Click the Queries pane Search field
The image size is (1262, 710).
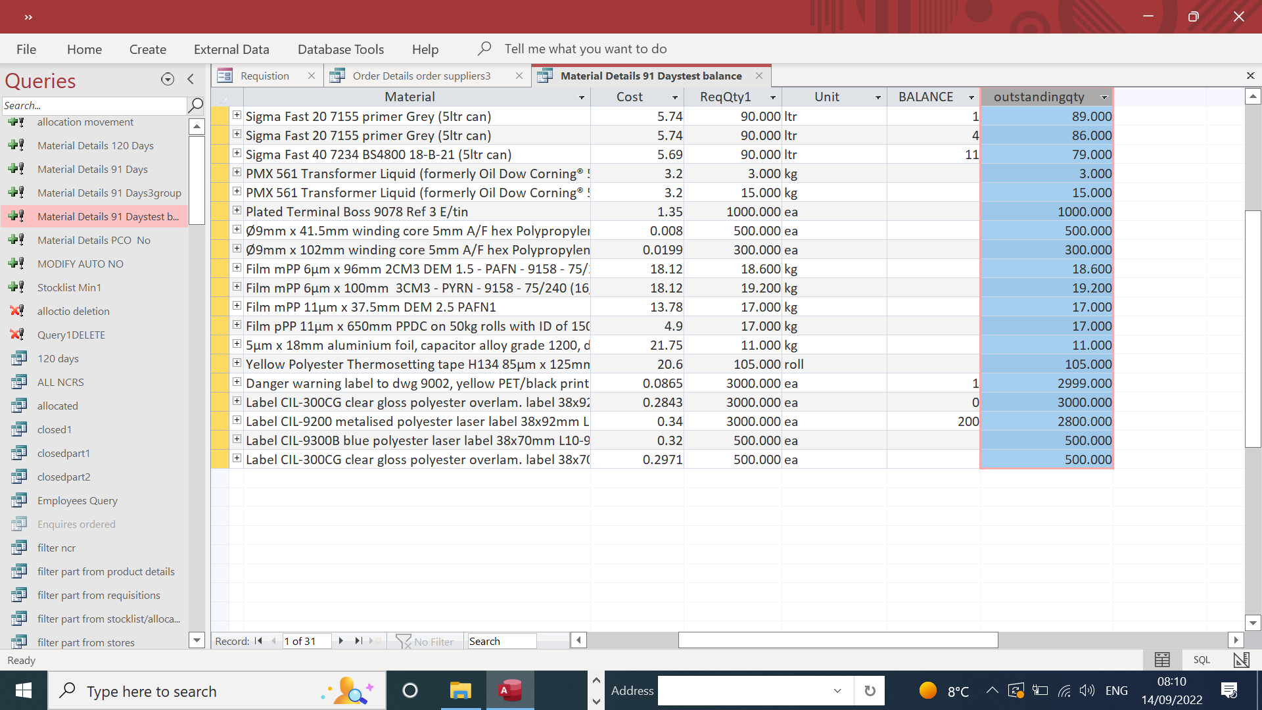click(94, 105)
